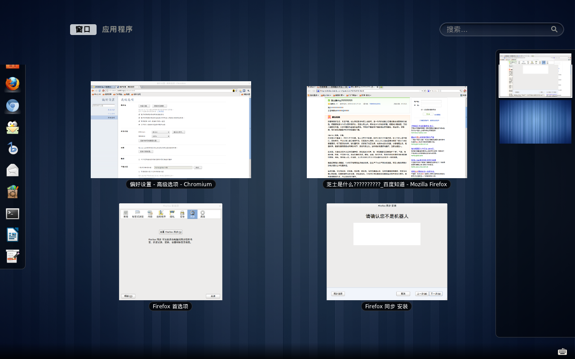Select the Mozilla Firefox 百度知道 window thumbnail
This screenshot has height=359, width=575.
[387, 132]
